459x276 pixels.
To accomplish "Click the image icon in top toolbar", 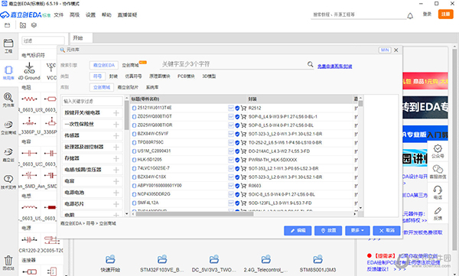I will pos(23,25).
